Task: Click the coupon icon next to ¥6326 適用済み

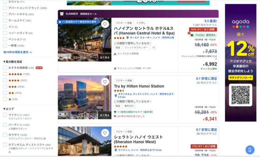Action: pos(192,35)
